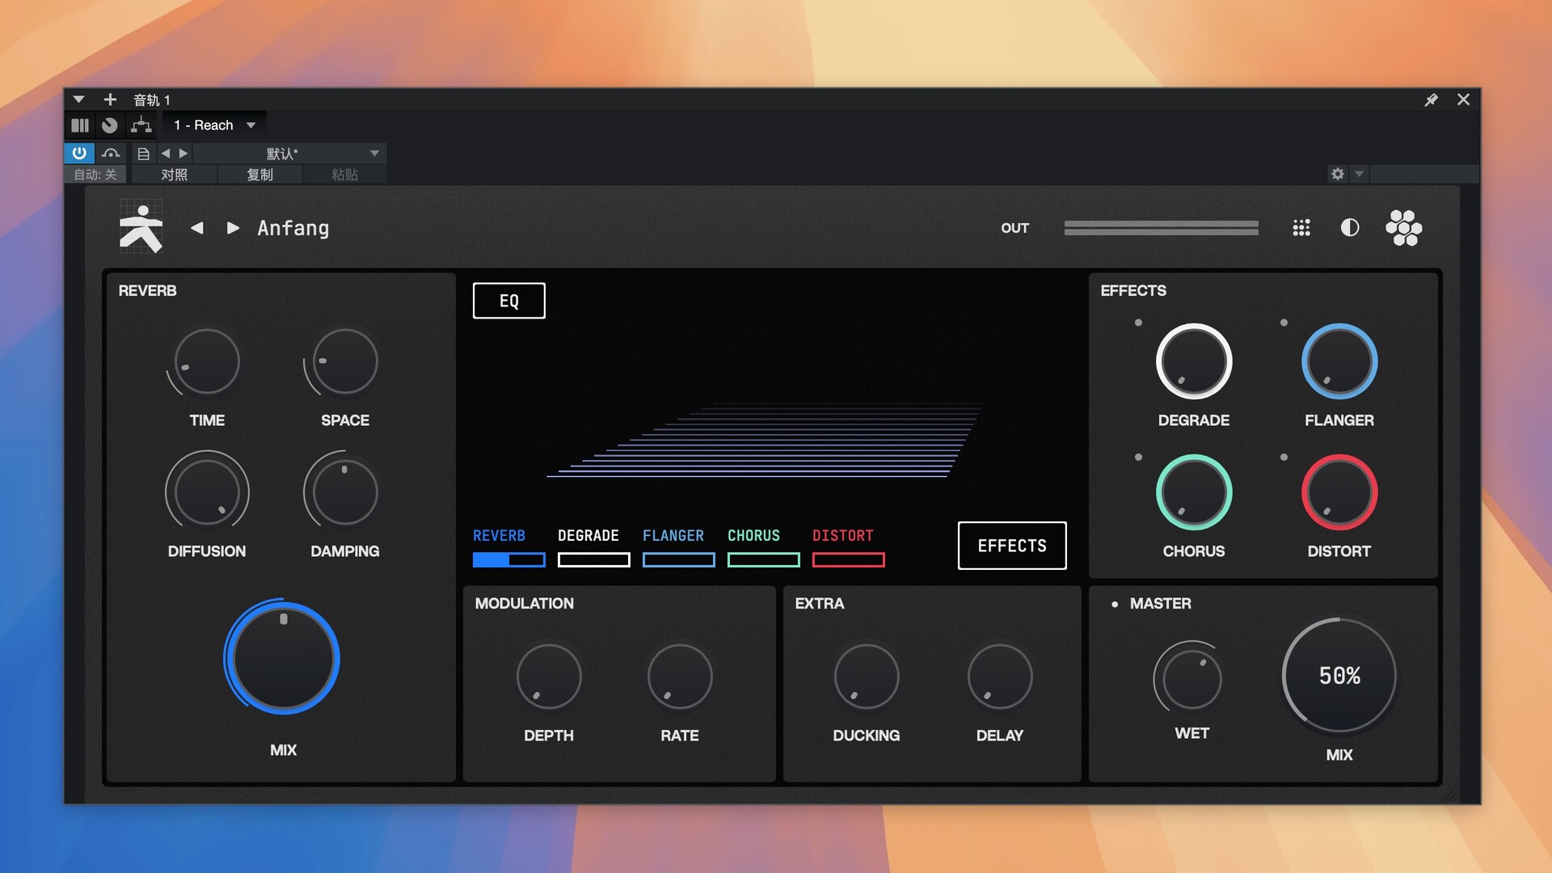Image resolution: width=1552 pixels, height=873 pixels.
Task: Go to previous preset arrow
Action: 196,228
